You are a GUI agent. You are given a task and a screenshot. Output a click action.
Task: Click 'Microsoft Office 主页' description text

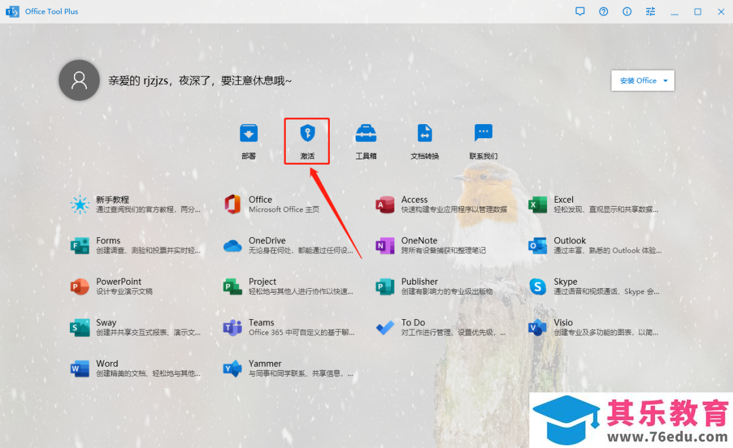(x=284, y=209)
